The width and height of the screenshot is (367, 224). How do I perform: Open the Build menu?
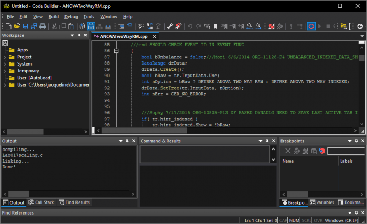click(53, 16)
